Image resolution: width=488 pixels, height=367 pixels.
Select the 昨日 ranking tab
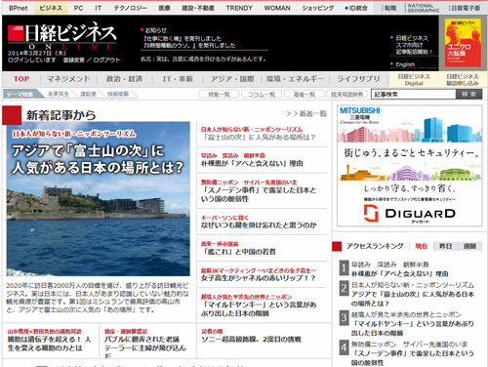coord(445,246)
